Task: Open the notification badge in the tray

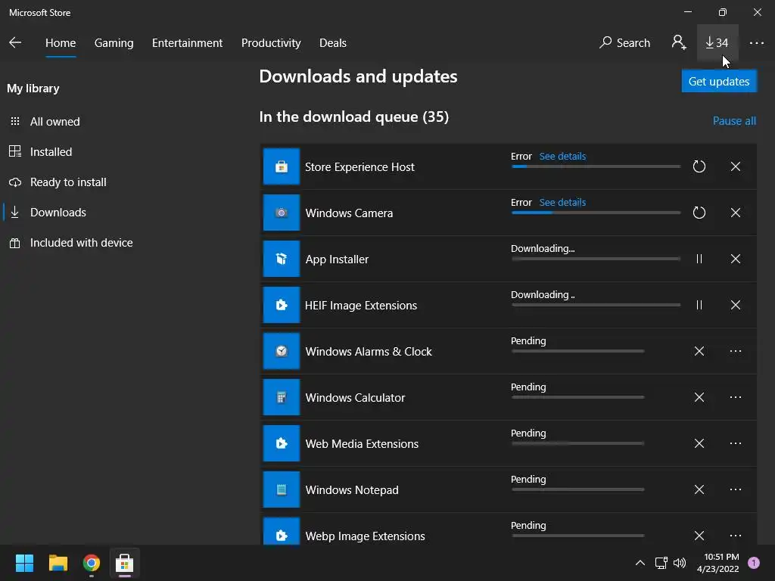Action: (753, 563)
